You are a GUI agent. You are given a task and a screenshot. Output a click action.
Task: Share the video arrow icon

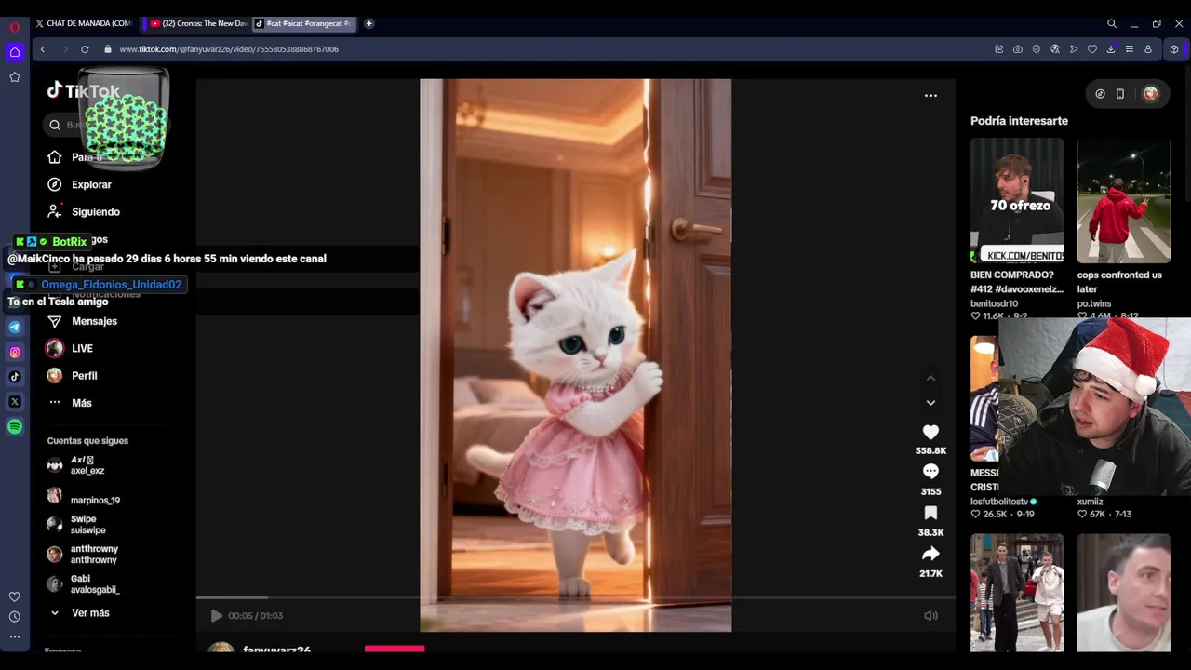[930, 554]
